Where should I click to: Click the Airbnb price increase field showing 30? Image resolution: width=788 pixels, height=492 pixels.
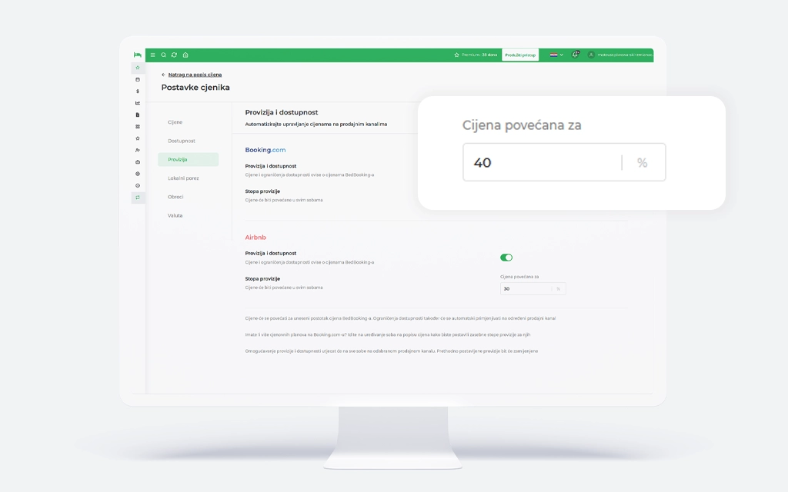(x=525, y=289)
